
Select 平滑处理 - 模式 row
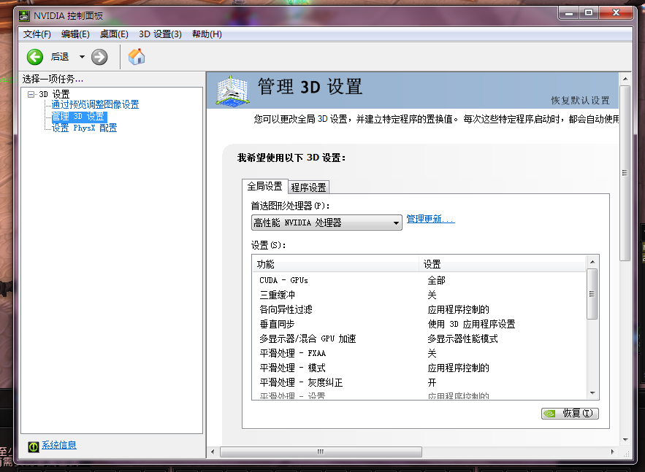click(x=419, y=368)
